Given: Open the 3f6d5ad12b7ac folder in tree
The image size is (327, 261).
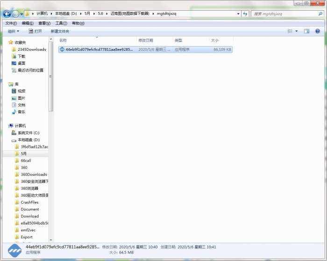Looking at the screenshot, I should [35, 147].
